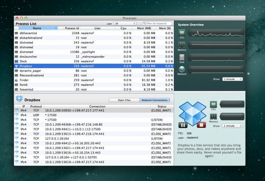Select the Network Connections tab
The height and width of the screenshot is (181, 265).
(x=154, y=100)
